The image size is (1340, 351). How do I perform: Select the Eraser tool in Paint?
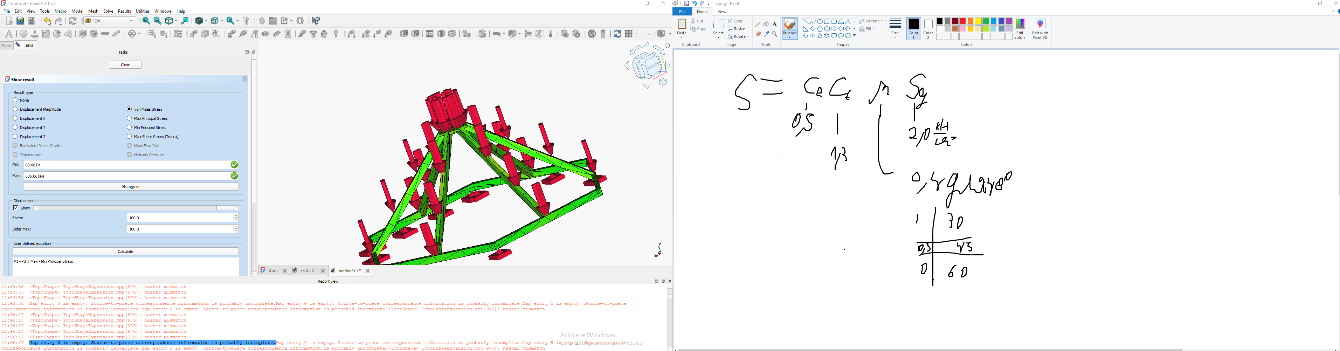[x=758, y=34]
